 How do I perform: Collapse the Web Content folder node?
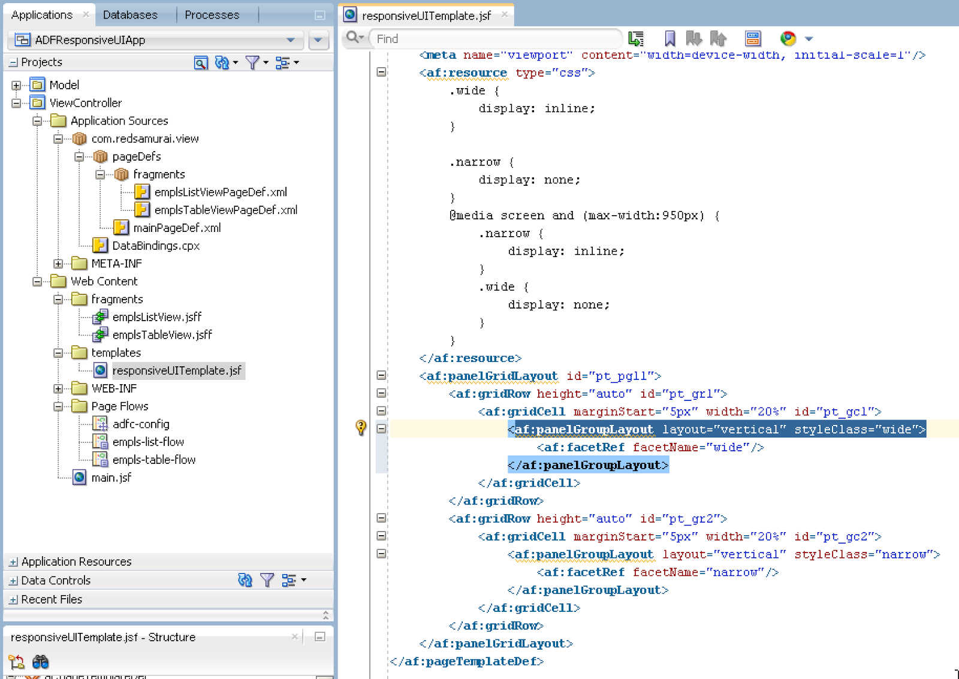[37, 281]
